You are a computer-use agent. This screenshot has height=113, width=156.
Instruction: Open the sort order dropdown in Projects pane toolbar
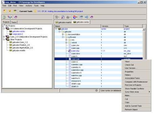[10, 17]
